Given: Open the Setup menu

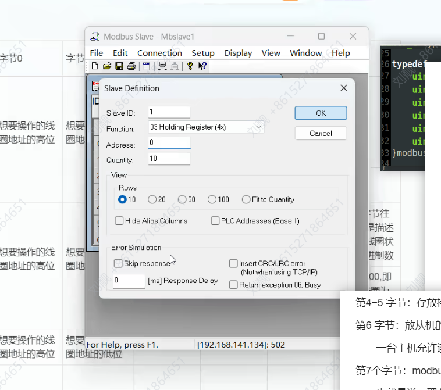Looking at the screenshot, I should (x=203, y=53).
